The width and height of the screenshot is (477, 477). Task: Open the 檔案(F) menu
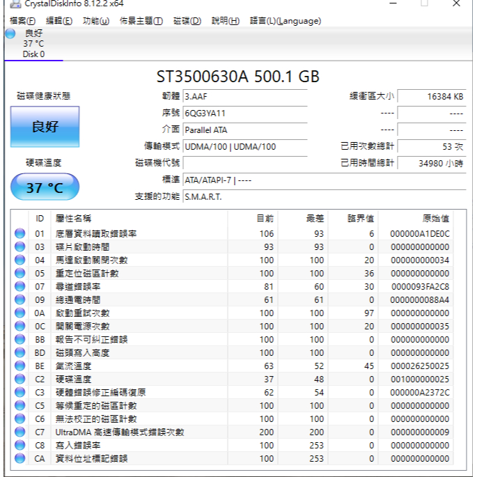coord(22,21)
